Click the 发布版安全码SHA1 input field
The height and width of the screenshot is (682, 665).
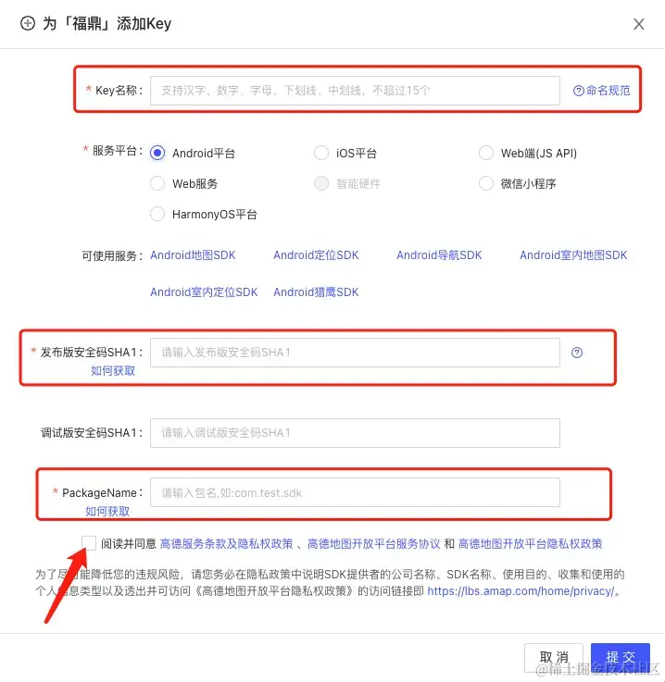pos(355,353)
